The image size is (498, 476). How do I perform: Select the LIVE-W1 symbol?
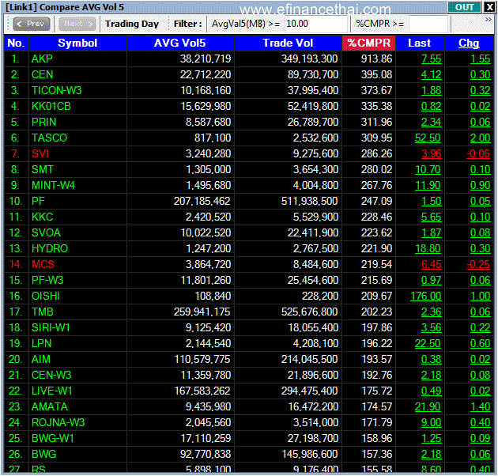click(52, 391)
